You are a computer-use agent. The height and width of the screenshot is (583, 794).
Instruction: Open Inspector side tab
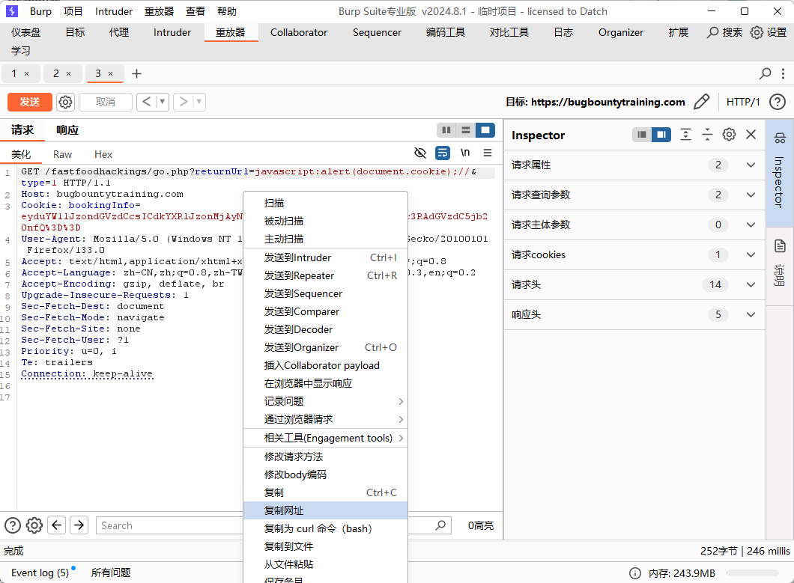(x=780, y=172)
